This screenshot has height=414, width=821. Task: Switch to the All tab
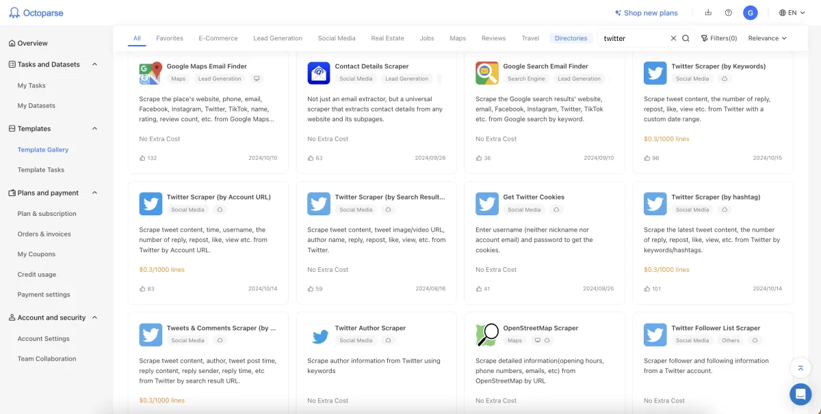137,38
